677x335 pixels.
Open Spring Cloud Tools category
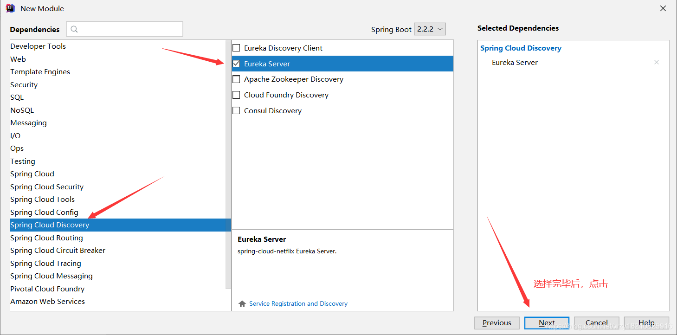tap(118, 200)
